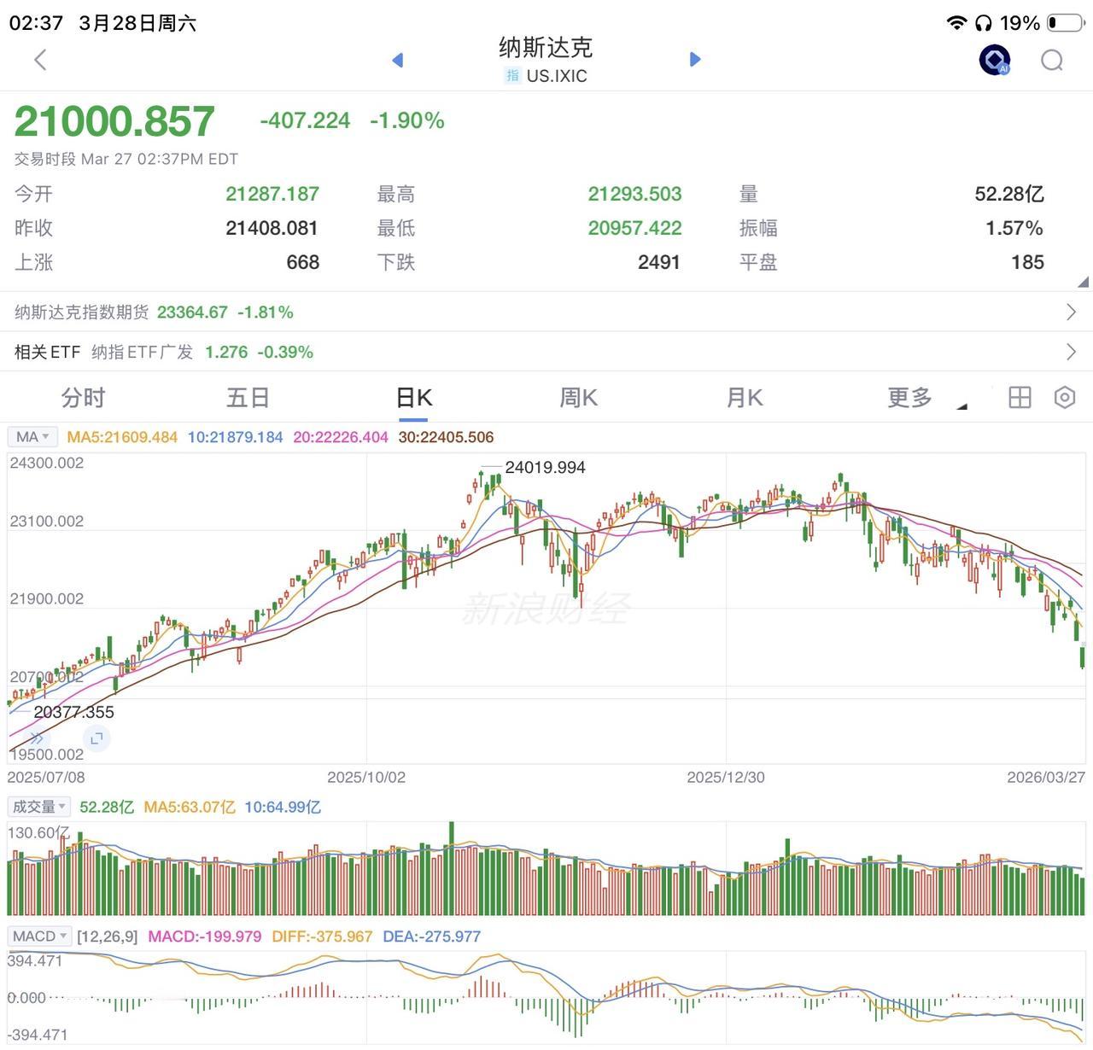The image size is (1093, 1050).
Task: Collapse quote details corner triangle
Action: point(1083,282)
